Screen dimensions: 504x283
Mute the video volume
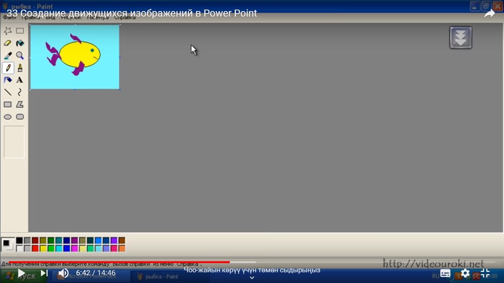point(63,273)
